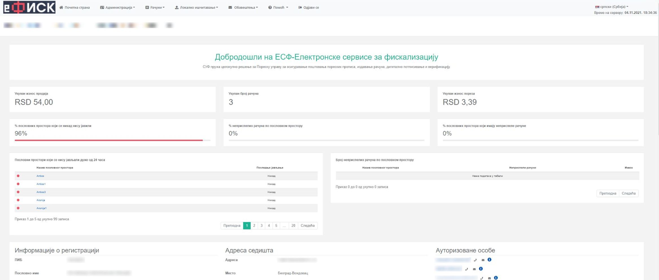Open the first authorized person's info icon
This screenshot has height=280, width=659.
point(489,260)
